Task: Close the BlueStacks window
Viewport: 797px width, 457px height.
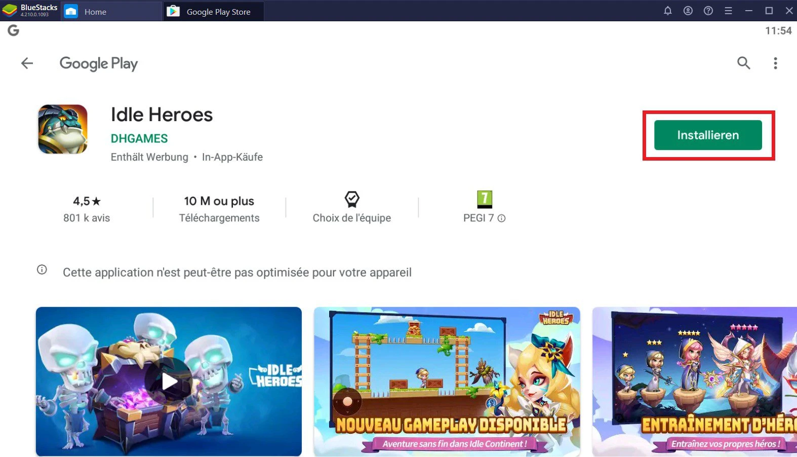Action: 789,11
